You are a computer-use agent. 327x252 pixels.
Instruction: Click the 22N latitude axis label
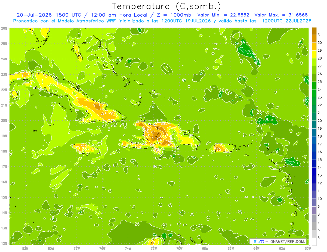coord(4,90)
